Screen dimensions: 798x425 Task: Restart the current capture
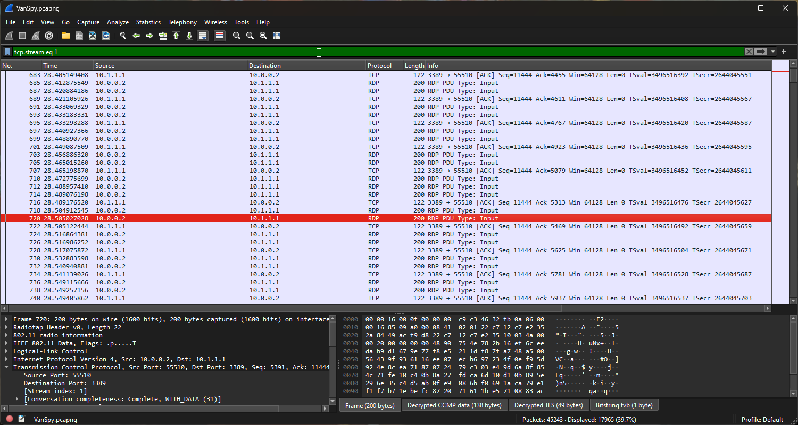click(x=36, y=36)
